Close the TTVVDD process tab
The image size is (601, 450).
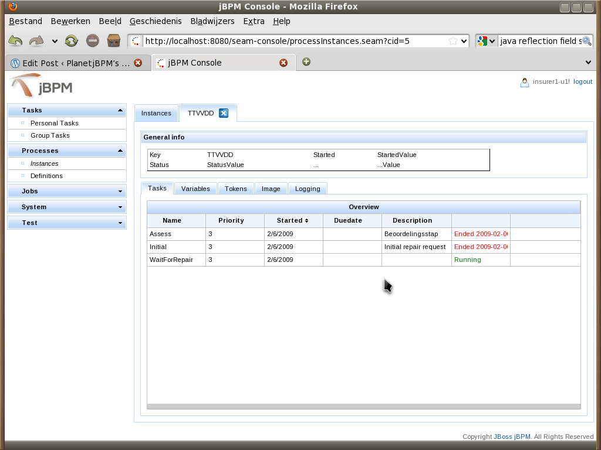pyautogui.click(x=223, y=112)
